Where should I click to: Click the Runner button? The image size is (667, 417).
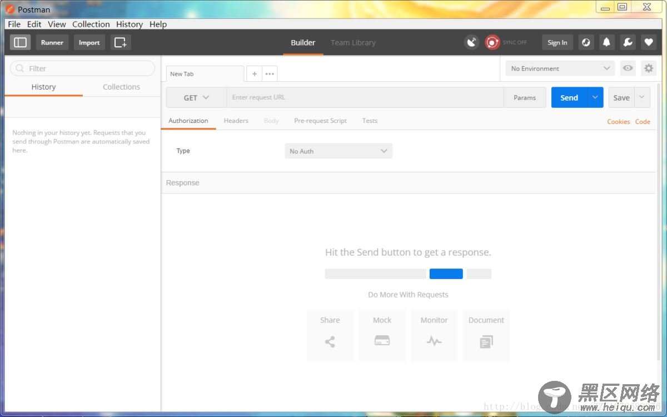click(52, 42)
